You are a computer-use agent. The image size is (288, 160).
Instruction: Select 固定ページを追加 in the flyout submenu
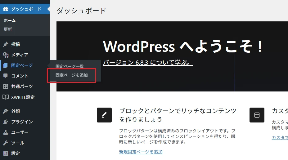pos(72,75)
